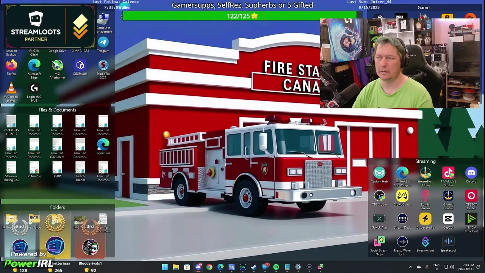Select the Computer Management shortcut
Screen dimensions: 485x273
pos(103,24)
